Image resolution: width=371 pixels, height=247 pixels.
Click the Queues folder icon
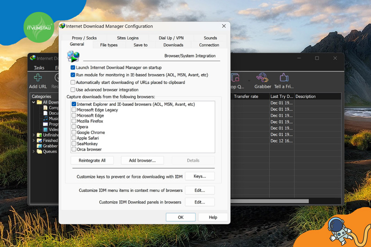[39, 151]
